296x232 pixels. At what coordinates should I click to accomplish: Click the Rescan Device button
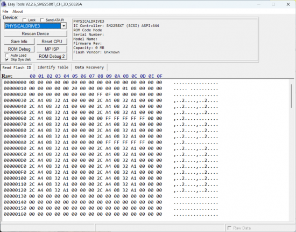[x=36, y=33]
